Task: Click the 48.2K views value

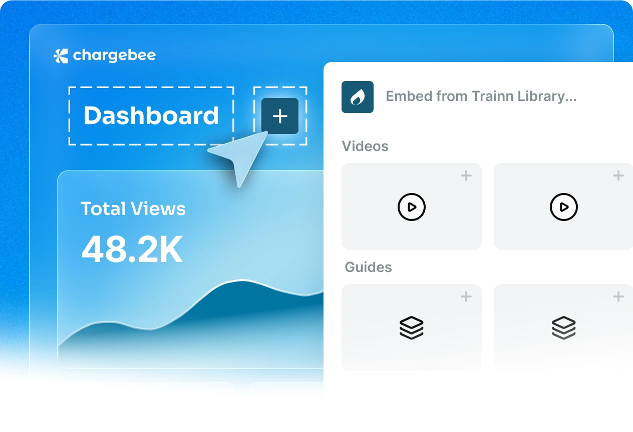Action: (132, 249)
